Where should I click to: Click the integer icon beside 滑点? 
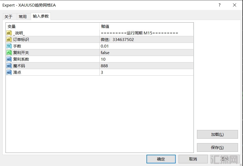coord(9,72)
